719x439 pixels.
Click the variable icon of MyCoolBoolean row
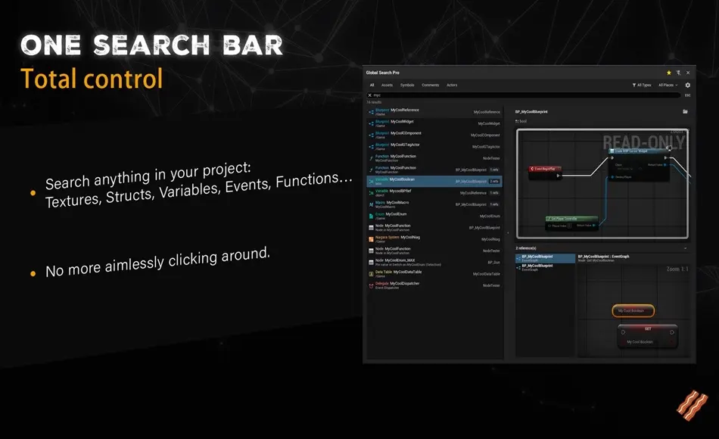[x=371, y=181]
